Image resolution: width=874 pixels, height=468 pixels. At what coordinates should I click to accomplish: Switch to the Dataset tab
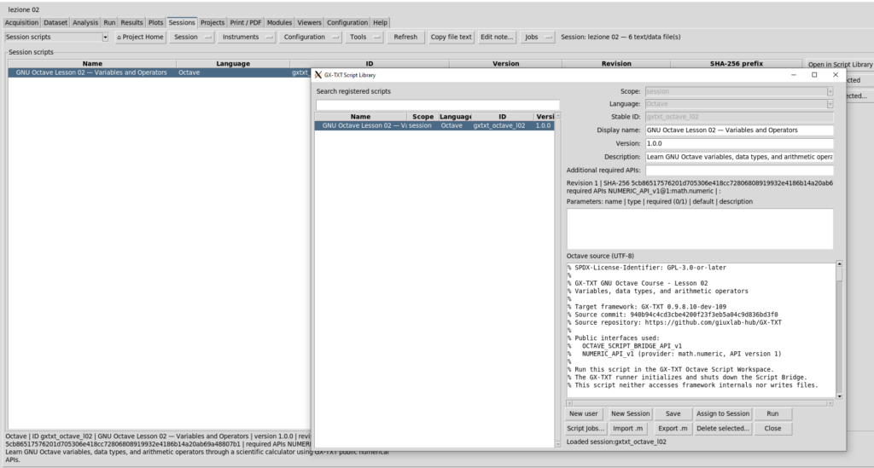55,23
